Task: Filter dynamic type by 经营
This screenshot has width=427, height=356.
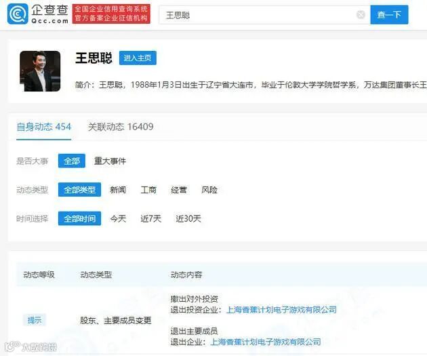Action: point(179,190)
